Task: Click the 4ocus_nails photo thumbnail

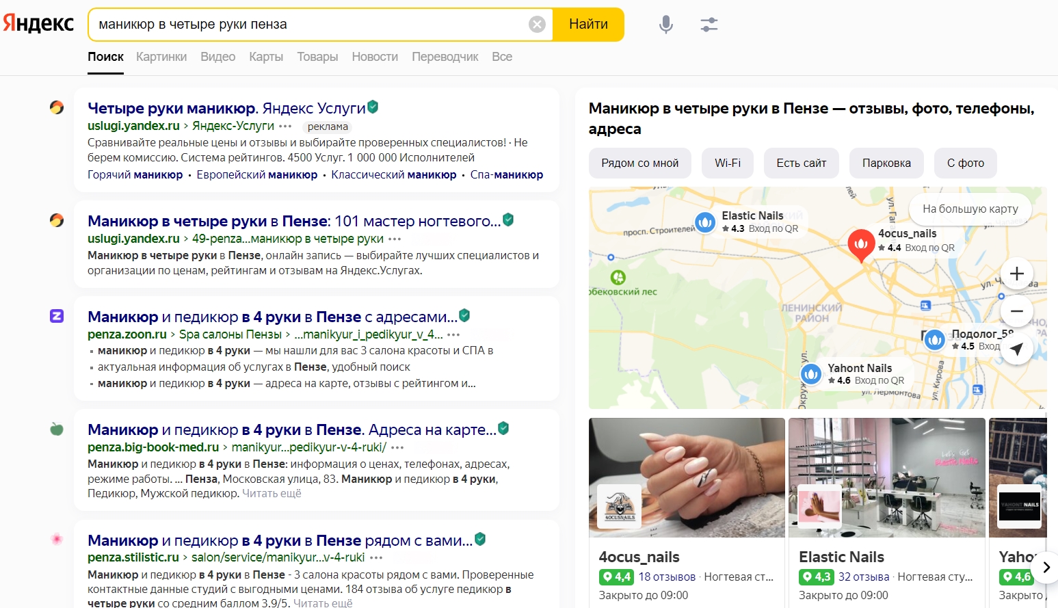Action: (x=687, y=477)
